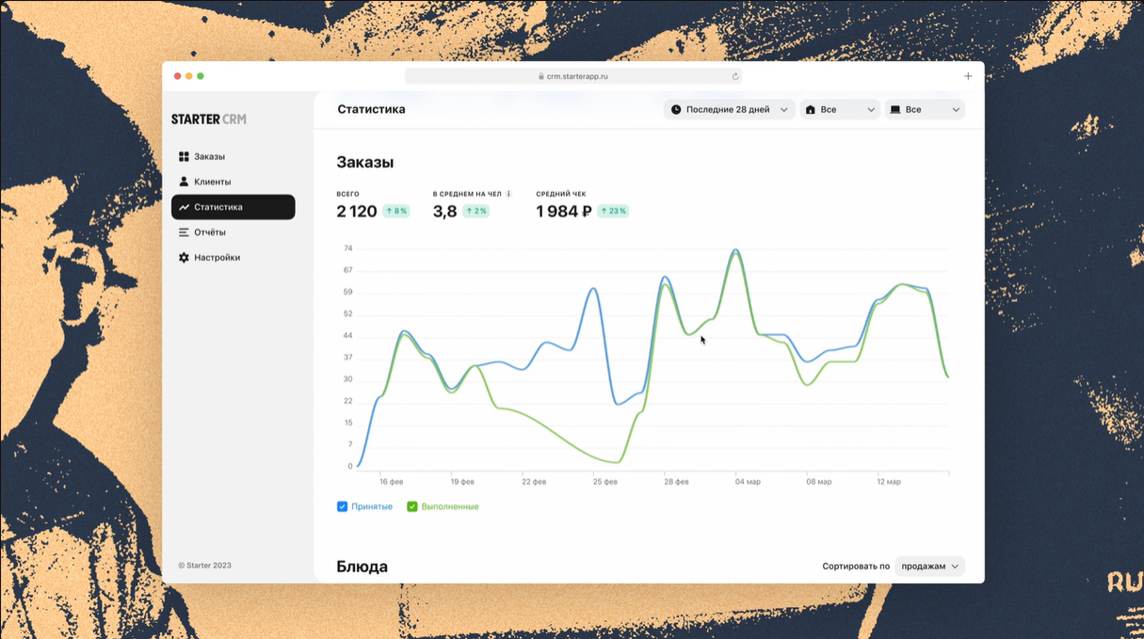
Task: Click the Reports list icon
Action: point(184,232)
